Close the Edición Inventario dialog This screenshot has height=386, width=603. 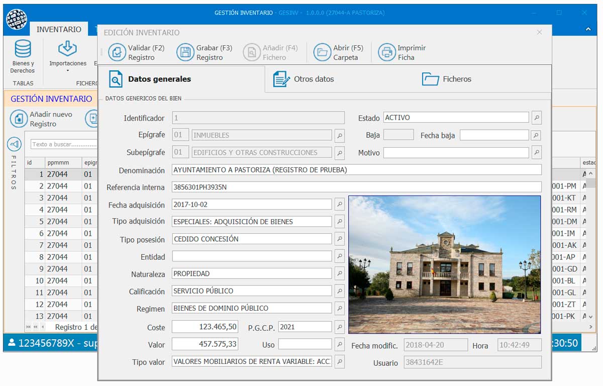(539, 32)
